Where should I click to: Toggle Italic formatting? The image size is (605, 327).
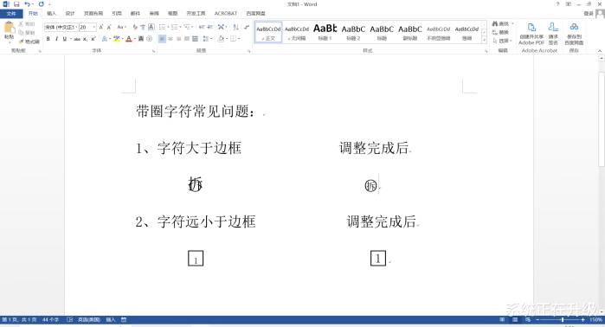(56, 39)
